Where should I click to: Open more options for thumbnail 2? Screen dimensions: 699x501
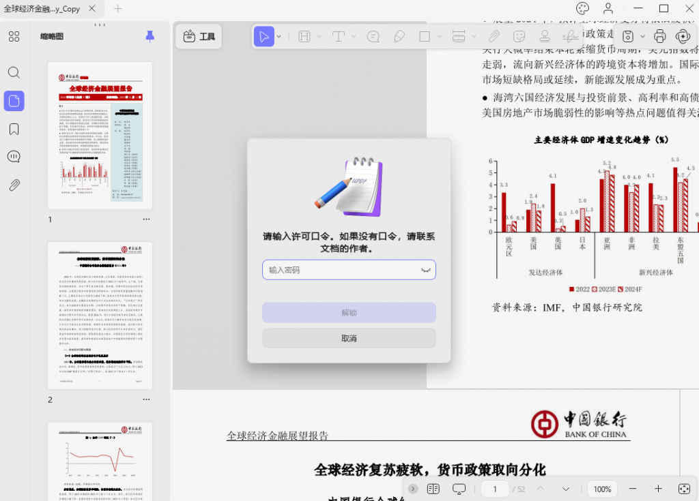[146, 399]
